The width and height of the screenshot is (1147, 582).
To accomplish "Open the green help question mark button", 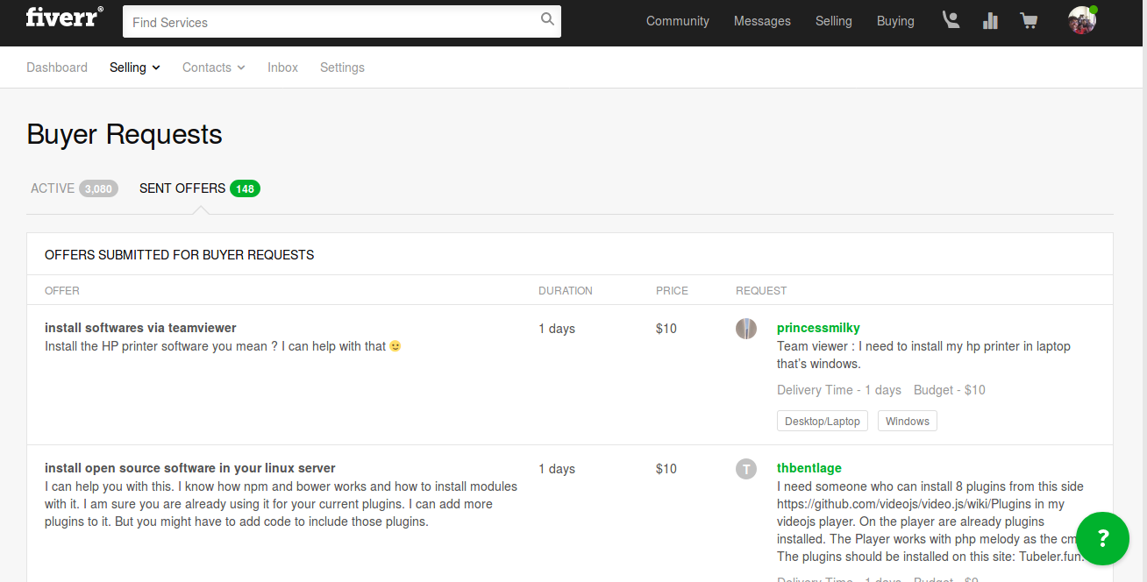I will (1103, 538).
